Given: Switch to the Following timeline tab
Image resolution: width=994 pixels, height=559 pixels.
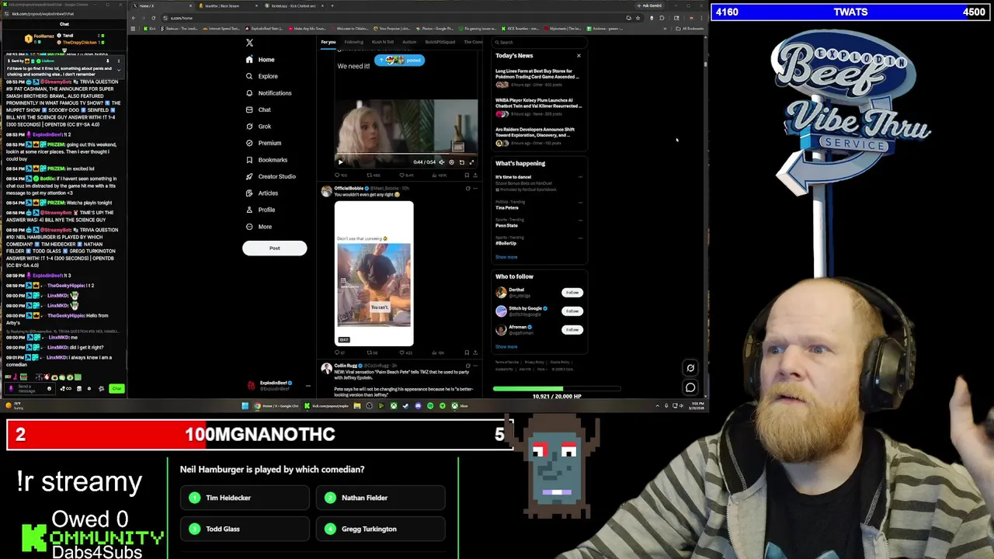Looking at the screenshot, I should click(x=353, y=42).
